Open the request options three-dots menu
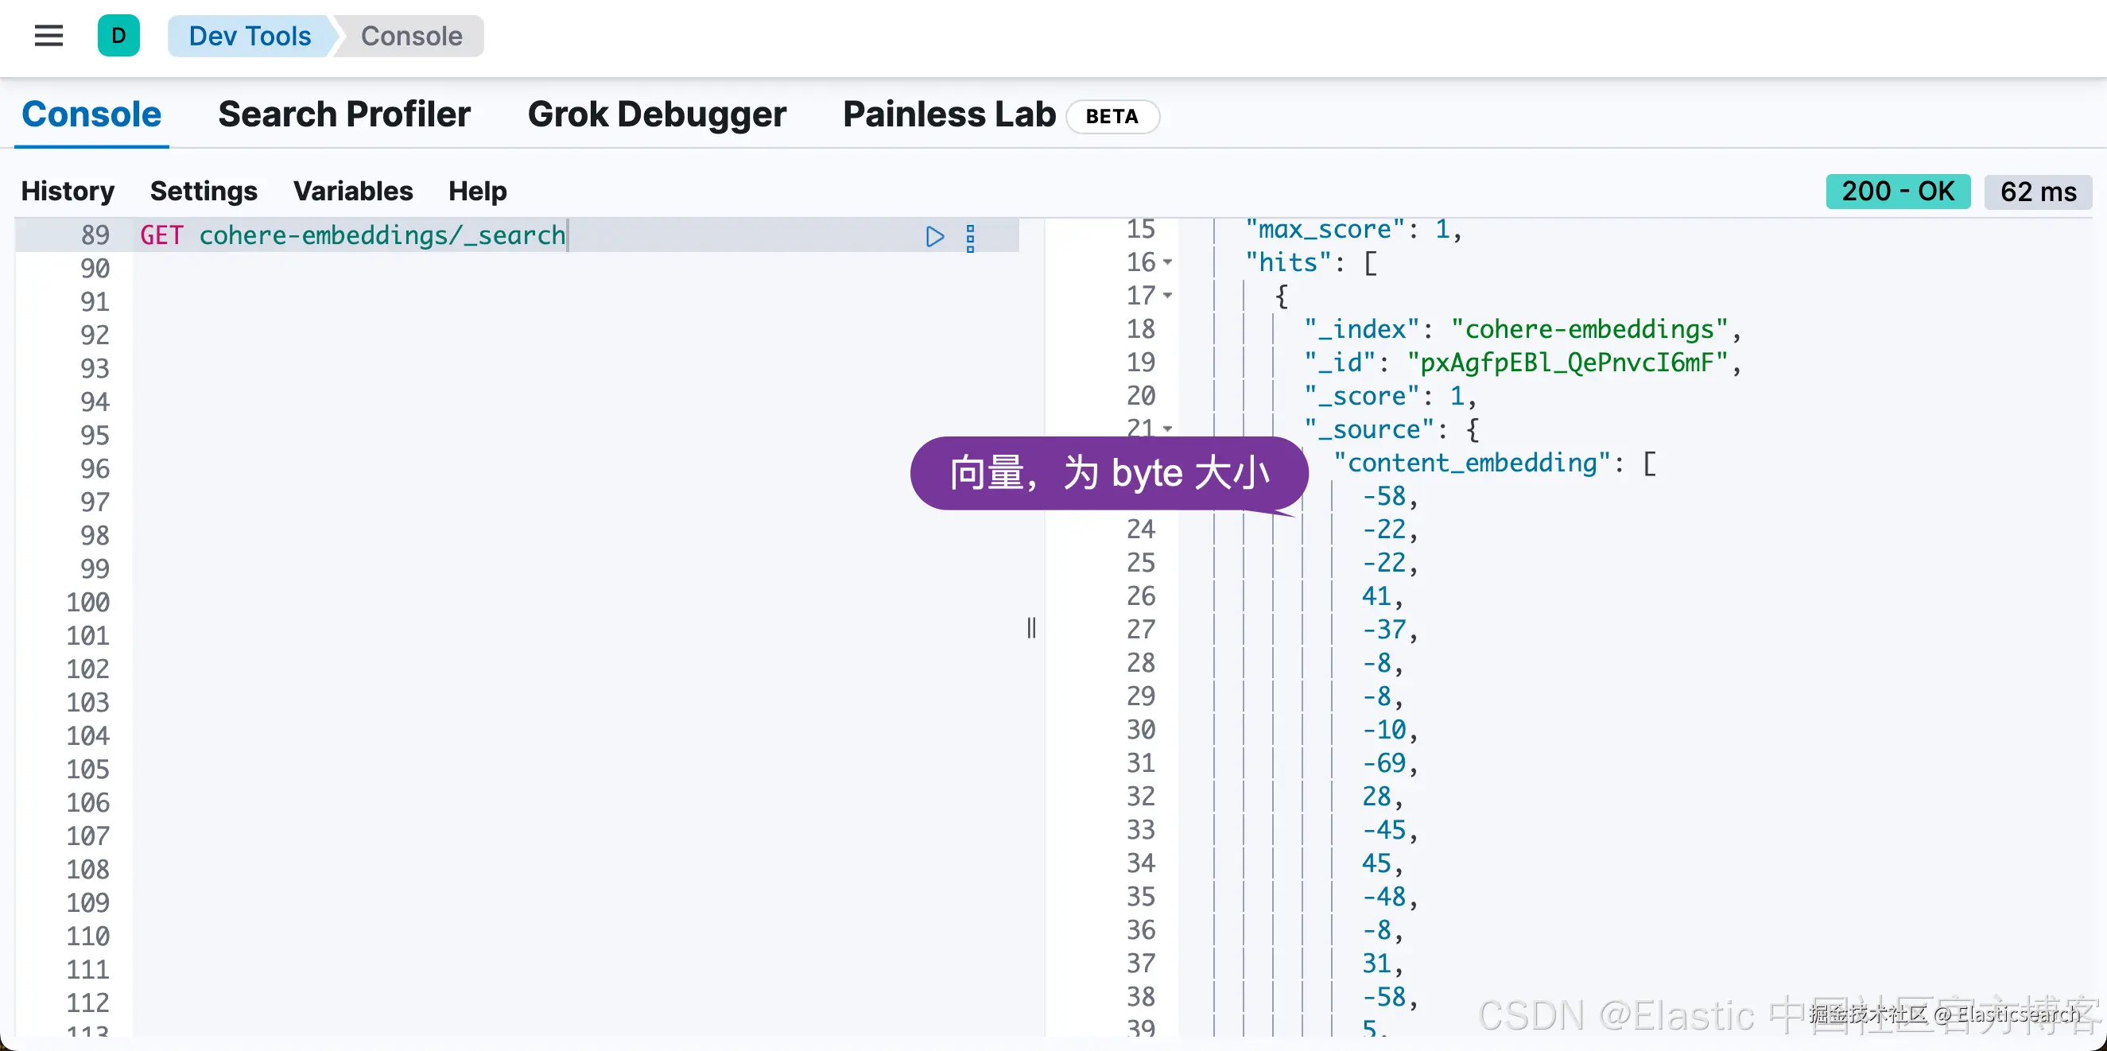 [x=970, y=237]
